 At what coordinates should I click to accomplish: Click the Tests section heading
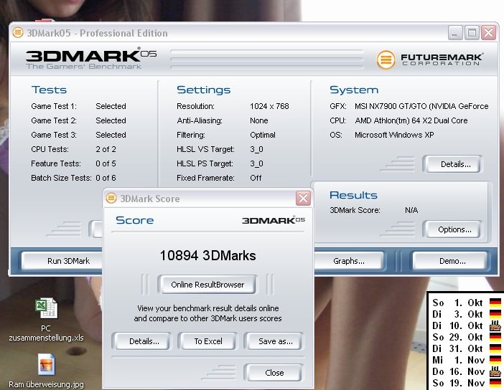(x=49, y=90)
